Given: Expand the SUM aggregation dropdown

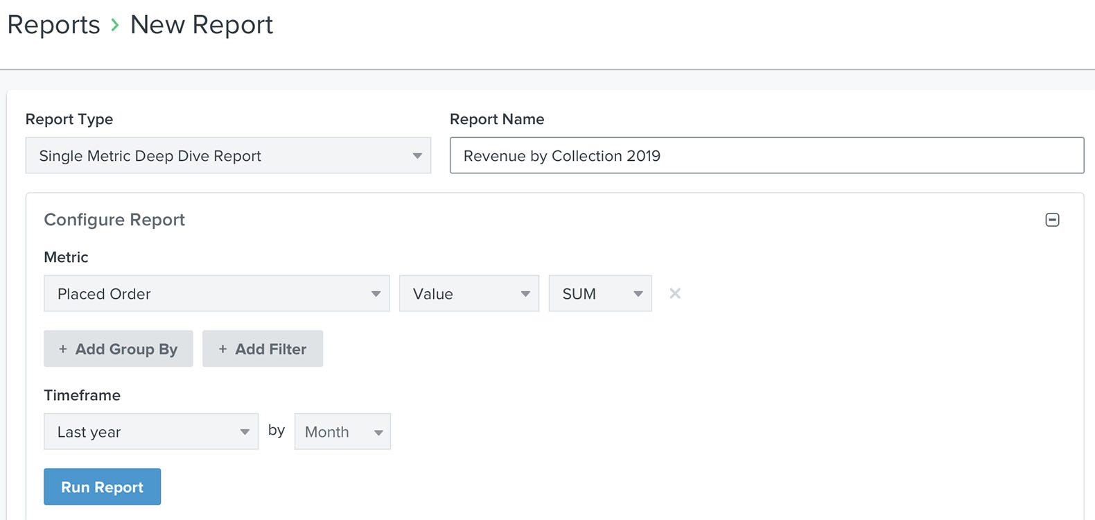Looking at the screenshot, I should coord(599,294).
